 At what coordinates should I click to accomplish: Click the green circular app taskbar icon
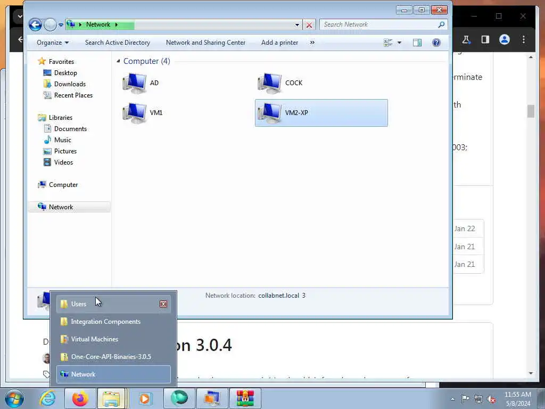pyautogui.click(x=179, y=398)
